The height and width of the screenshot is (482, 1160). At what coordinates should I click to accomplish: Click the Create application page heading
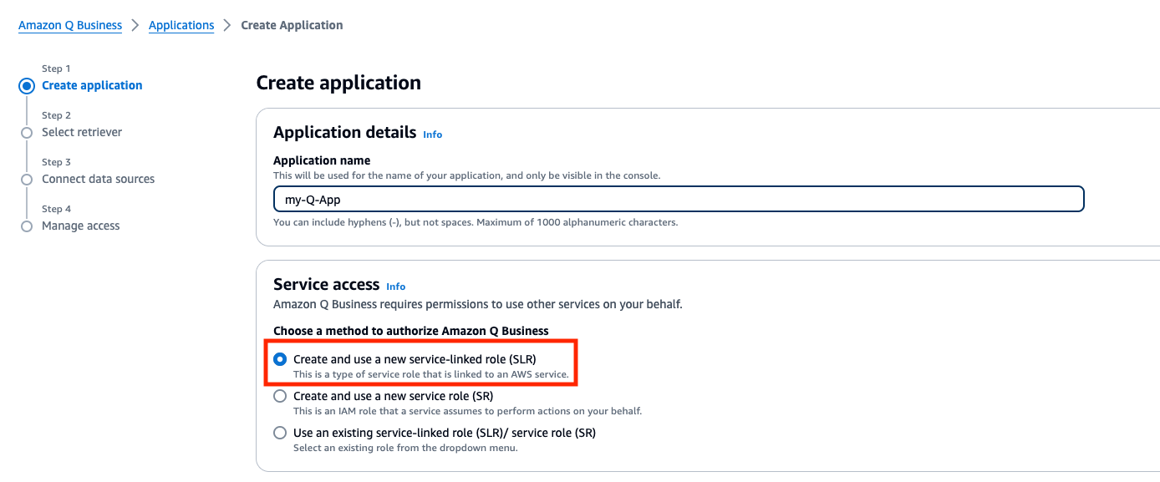click(x=338, y=83)
